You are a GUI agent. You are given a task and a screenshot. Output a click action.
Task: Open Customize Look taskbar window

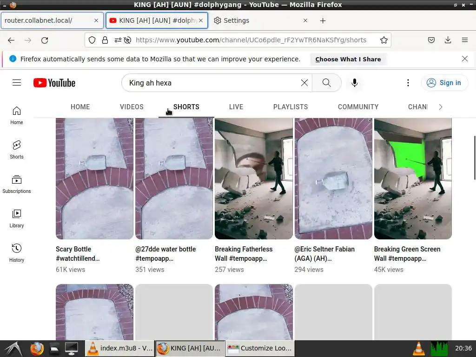pos(260,348)
